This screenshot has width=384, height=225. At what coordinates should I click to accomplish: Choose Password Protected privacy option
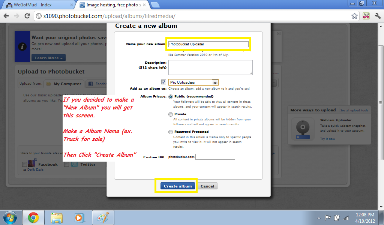(171, 132)
